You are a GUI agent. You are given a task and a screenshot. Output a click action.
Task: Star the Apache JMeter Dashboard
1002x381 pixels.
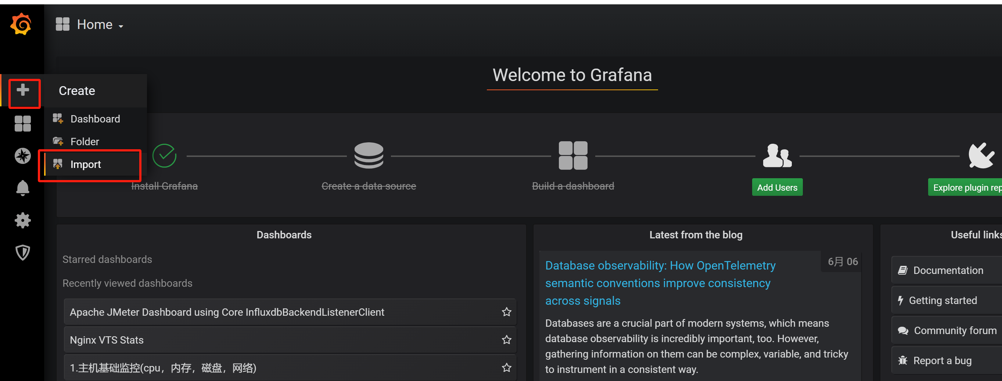(506, 312)
